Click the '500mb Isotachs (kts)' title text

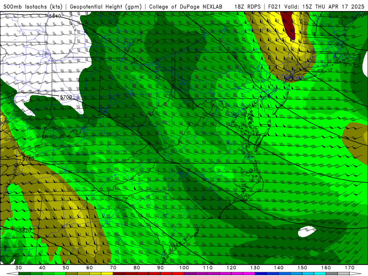tap(33, 6)
